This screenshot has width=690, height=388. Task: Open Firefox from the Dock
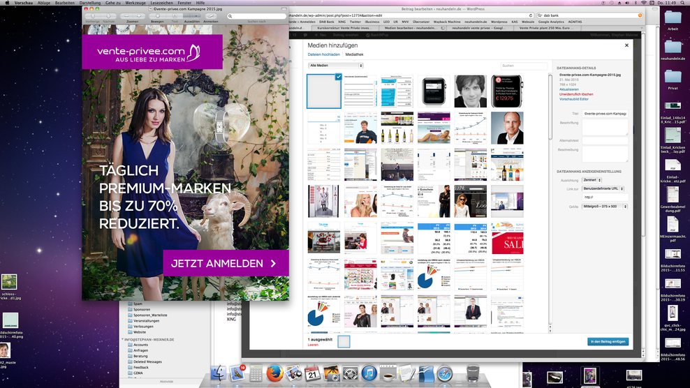pyautogui.click(x=274, y=373)
